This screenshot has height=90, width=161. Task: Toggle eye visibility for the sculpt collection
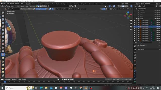(x=157, y=19)
